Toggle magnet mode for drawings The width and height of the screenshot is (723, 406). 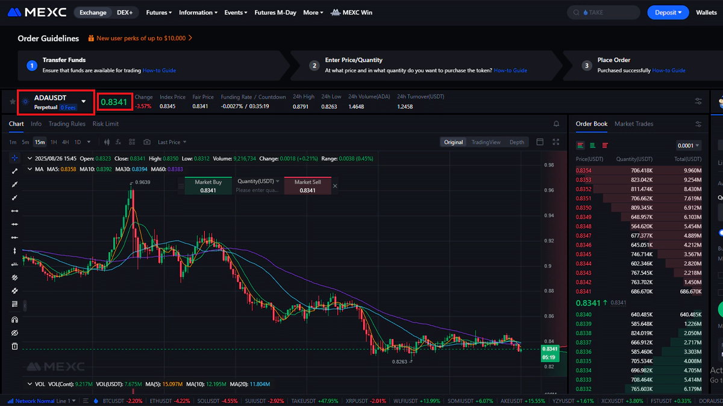[x=14, y=319]
